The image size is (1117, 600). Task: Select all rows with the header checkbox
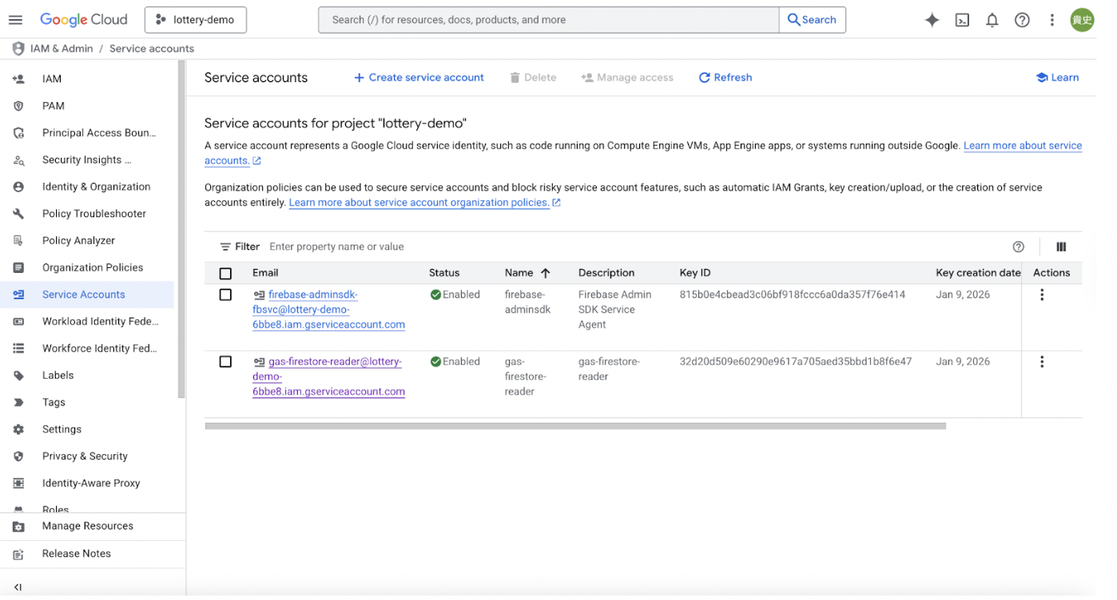pos(225,274)
